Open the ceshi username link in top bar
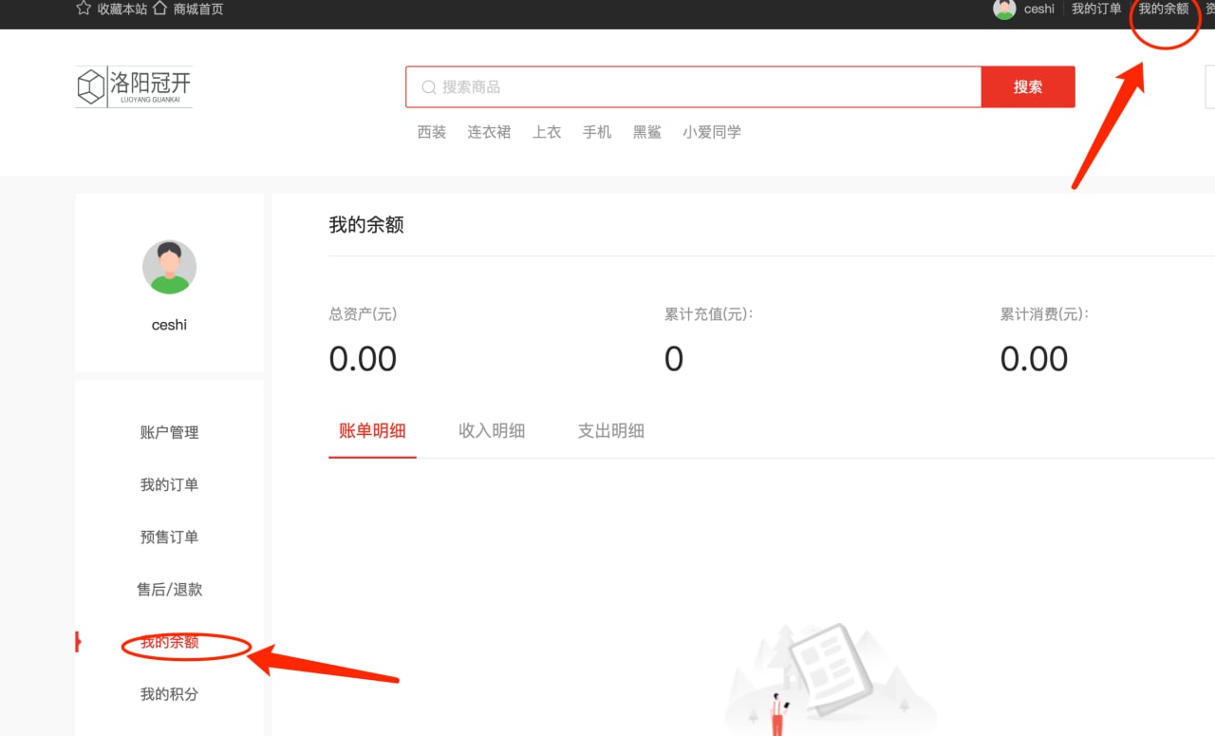This screenshot has width=1215, height=736. click(1039, 9)
